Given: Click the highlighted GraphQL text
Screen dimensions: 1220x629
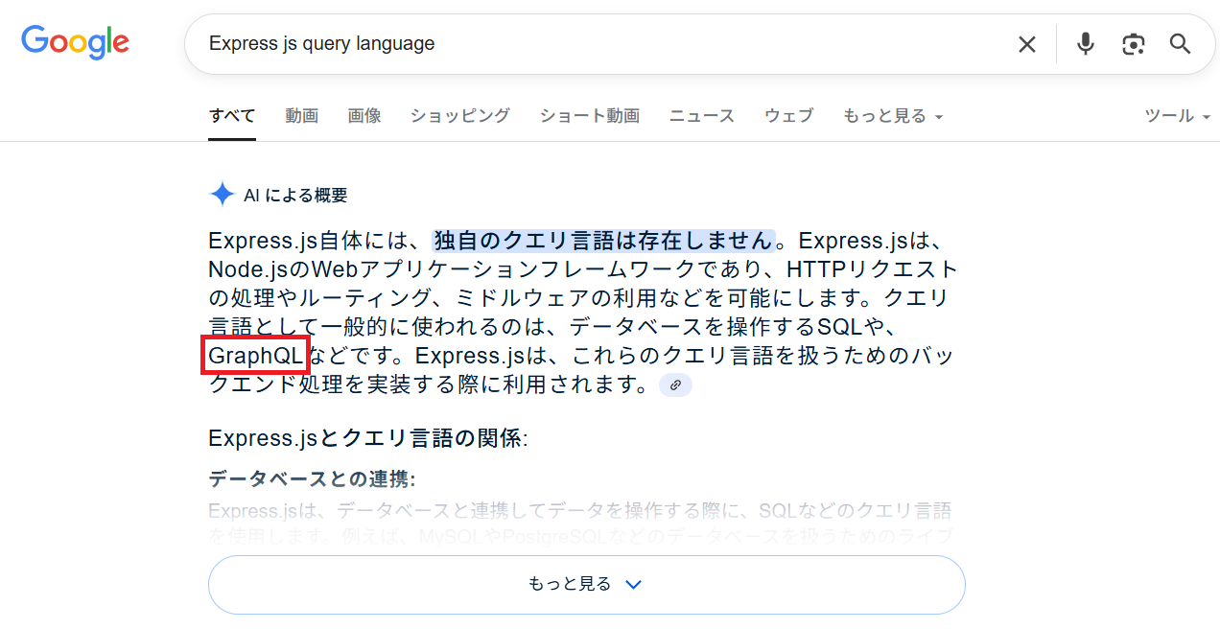Looking at the screenshot, I should (x=256, y=356).
